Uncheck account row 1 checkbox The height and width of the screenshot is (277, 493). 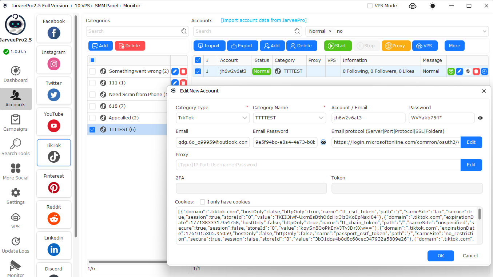click(x=198, y=71)
